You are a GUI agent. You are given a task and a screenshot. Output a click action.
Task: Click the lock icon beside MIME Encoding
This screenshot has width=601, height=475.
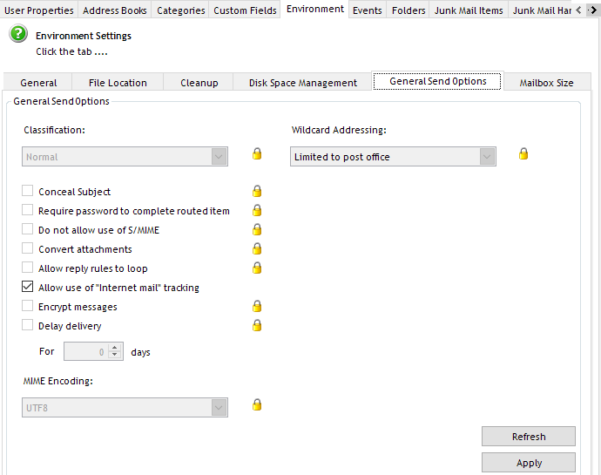tap(257, 405)
